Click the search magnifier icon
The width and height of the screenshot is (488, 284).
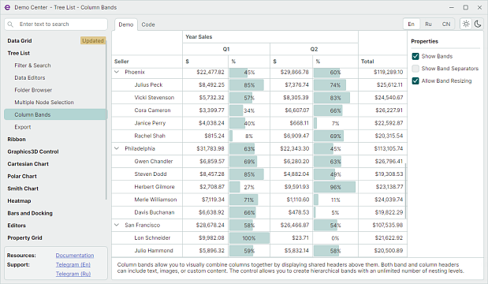[x=10, y=24]
